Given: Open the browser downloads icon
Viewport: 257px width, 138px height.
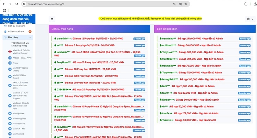Looking at the screenshot, I should [255, 4].
